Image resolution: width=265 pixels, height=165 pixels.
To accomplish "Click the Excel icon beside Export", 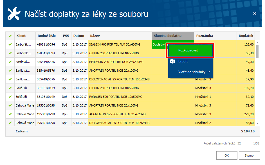I will (x=172, y=61).
